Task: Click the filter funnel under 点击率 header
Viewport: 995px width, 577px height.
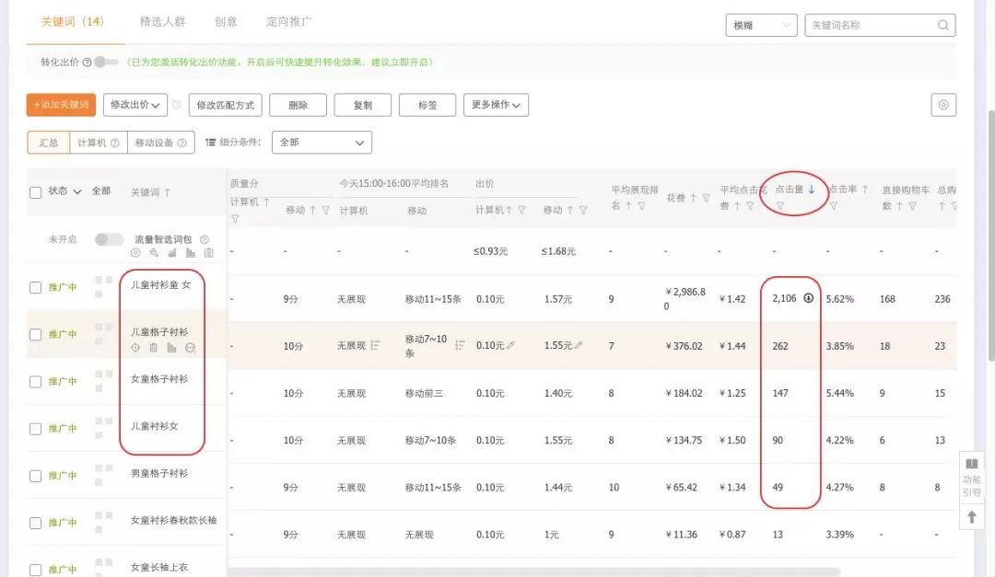Action: 834,206
